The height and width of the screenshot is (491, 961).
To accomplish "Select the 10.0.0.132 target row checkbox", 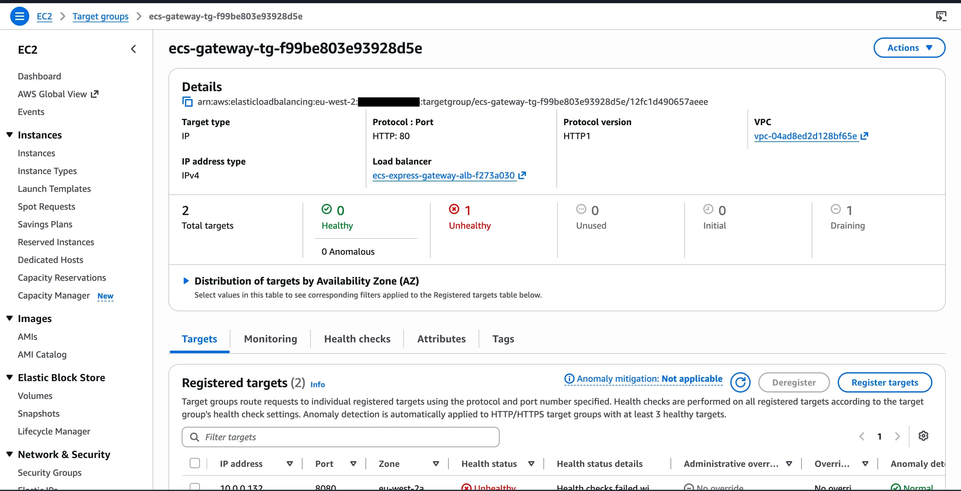I will (x=195, y=487).
